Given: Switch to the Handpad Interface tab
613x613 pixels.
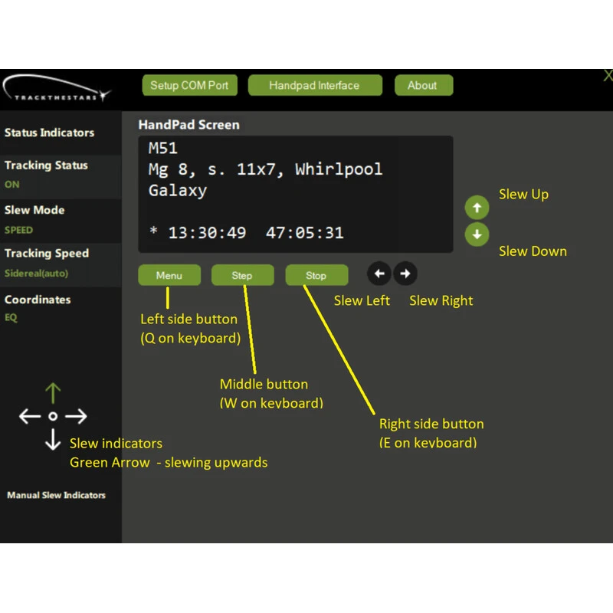Looking at the screenshot, I should (x=314, y=85).
